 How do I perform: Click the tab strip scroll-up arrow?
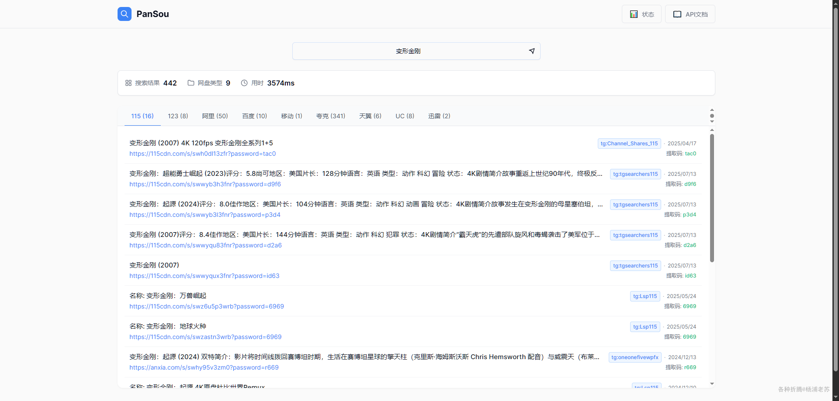tap(712, 110)
